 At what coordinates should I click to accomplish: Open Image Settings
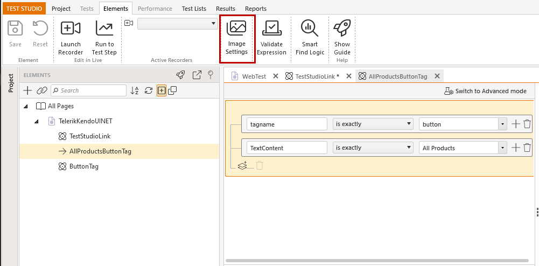coord(237,37)
